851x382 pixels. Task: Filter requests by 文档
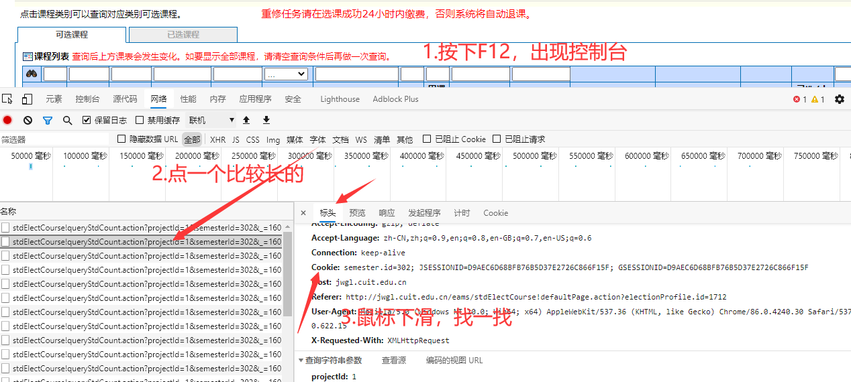341,139
